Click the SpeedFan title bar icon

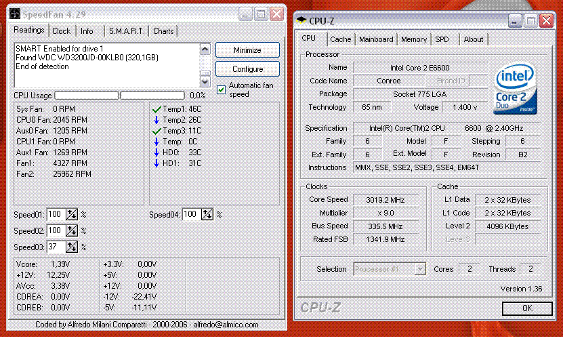click(x=15, y=14)
